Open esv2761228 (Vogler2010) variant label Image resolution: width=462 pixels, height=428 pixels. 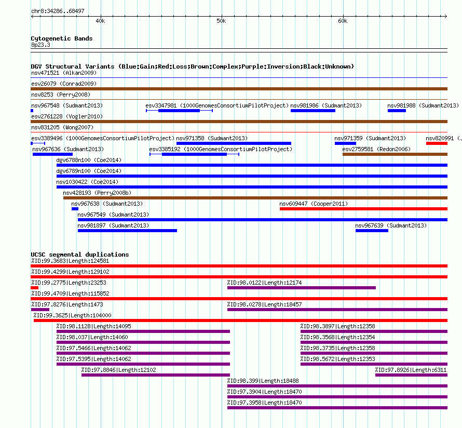pos(67,116)
